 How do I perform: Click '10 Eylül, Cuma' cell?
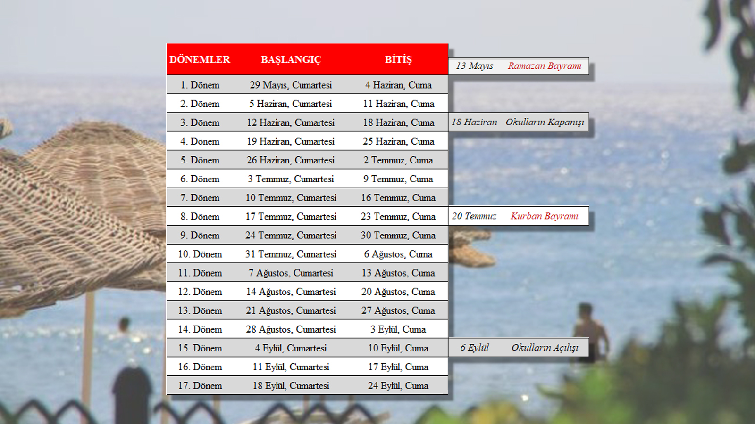pyautogui.click(x=398, y=349)
